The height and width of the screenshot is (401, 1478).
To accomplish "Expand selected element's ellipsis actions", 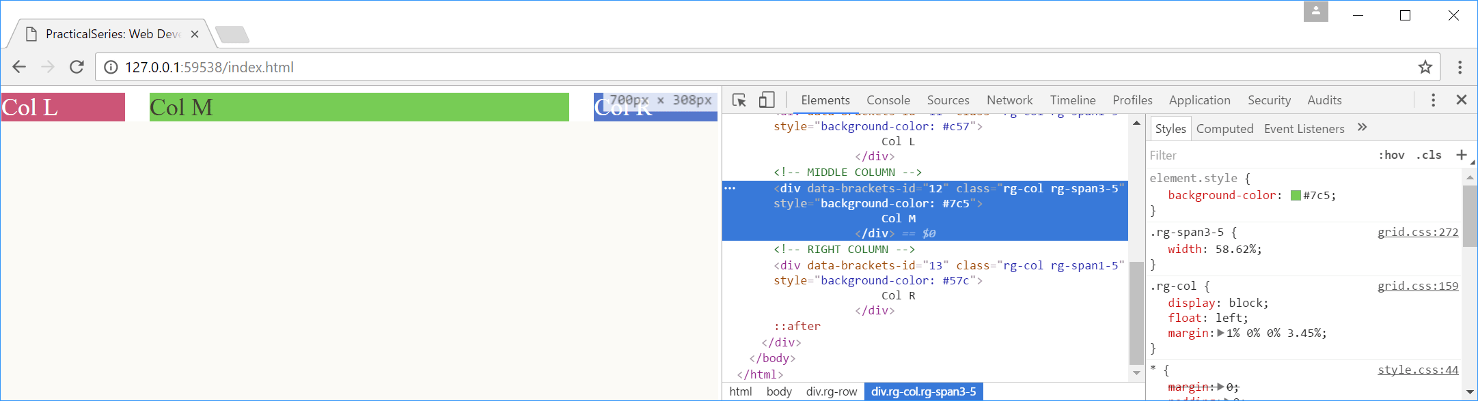I will [x=730, y=188].
